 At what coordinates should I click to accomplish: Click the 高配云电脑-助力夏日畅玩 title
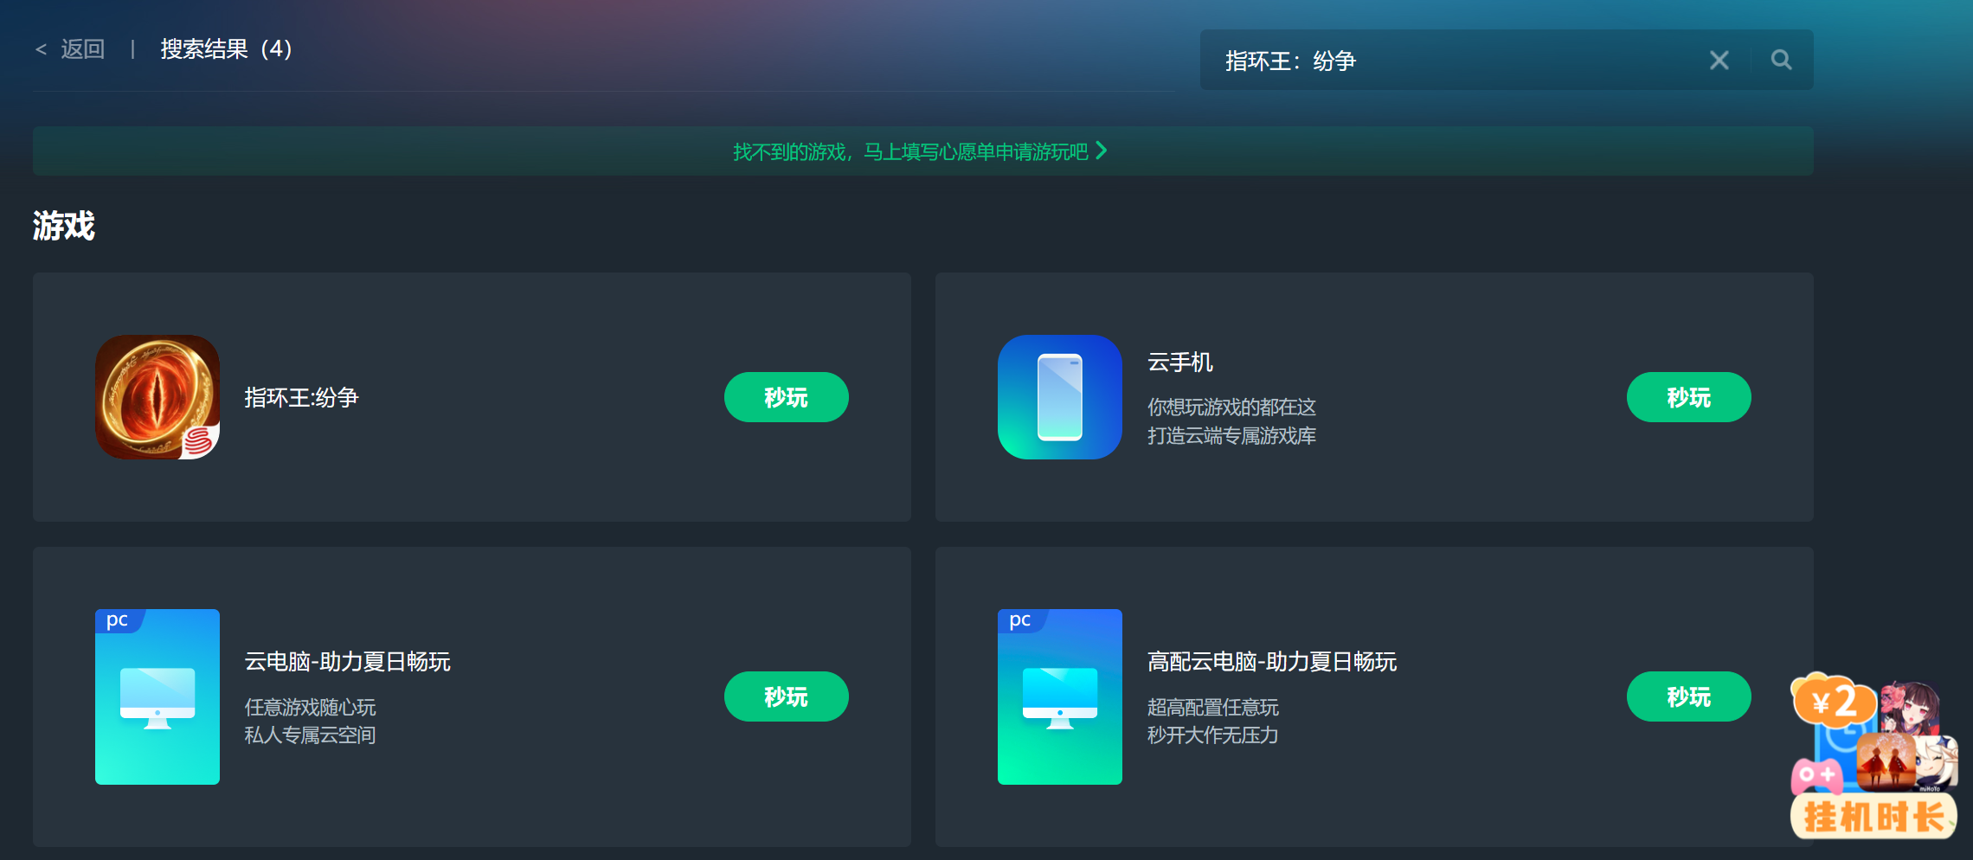click(x=1272, y=661)
